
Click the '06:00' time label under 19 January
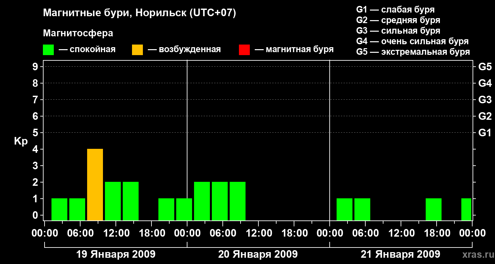pyautogui.click(x=80, y=233)
